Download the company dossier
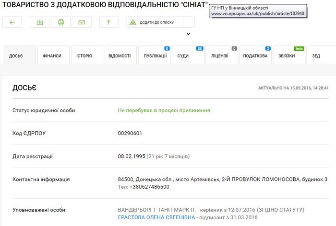 coord(40,22)
